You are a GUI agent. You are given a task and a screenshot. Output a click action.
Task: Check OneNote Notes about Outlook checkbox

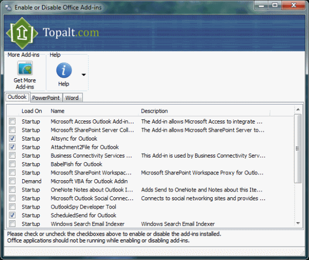(x=12, y=189)
